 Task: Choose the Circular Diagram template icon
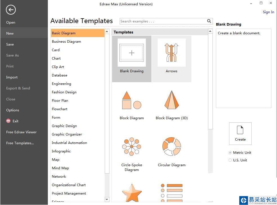point(171,147)
